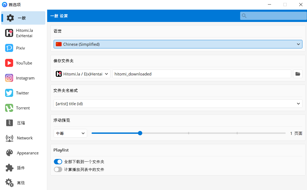307x190 pixels.
Task: Click the language dropdown chevron arrow
Action: (298, 44)
